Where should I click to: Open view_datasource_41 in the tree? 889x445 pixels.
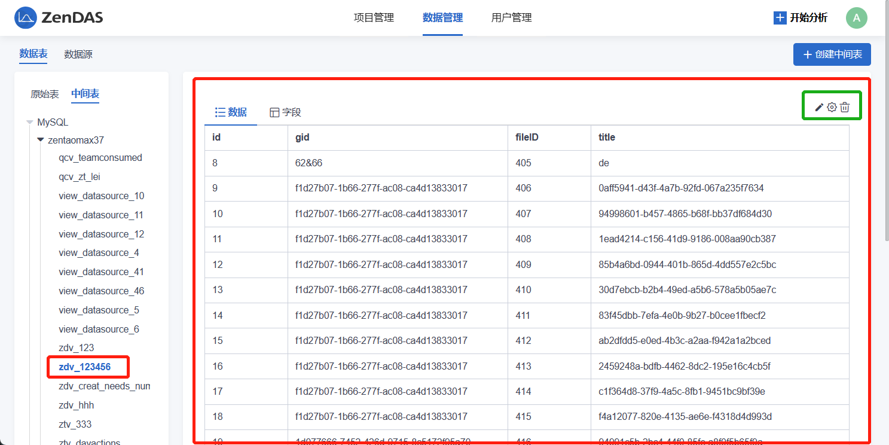101,272
